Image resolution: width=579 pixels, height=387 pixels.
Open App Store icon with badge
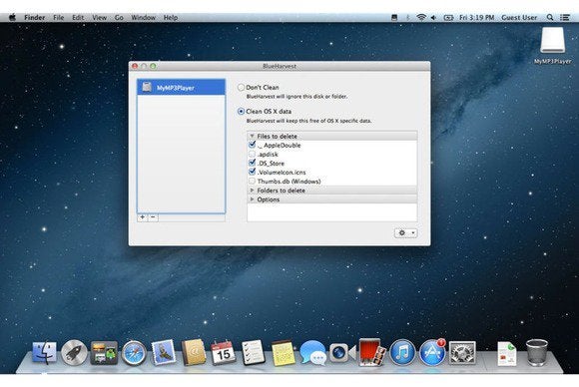coord(432,353)
